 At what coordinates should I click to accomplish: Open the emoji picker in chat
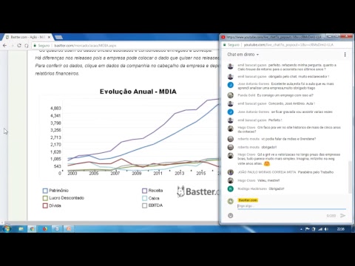click(x=231, y=216)
